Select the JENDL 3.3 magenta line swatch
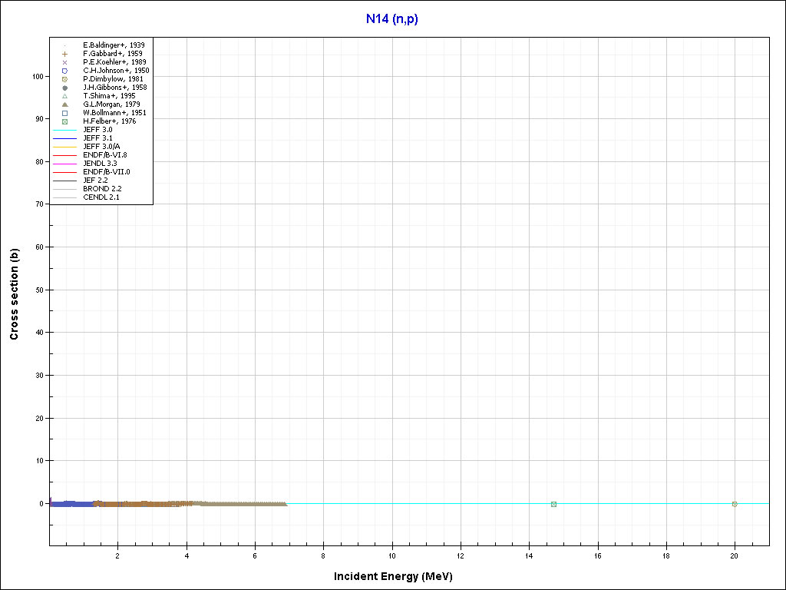786x590 pixels. click(x=65, y=164)
